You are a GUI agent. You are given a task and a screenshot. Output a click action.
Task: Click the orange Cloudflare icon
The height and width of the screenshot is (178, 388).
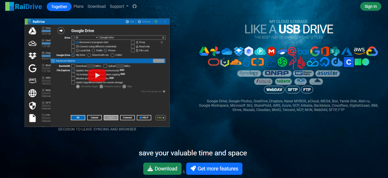[235, 62]
